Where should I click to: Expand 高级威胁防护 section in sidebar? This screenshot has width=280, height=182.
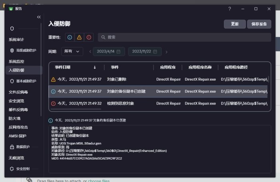coord(26,51)
